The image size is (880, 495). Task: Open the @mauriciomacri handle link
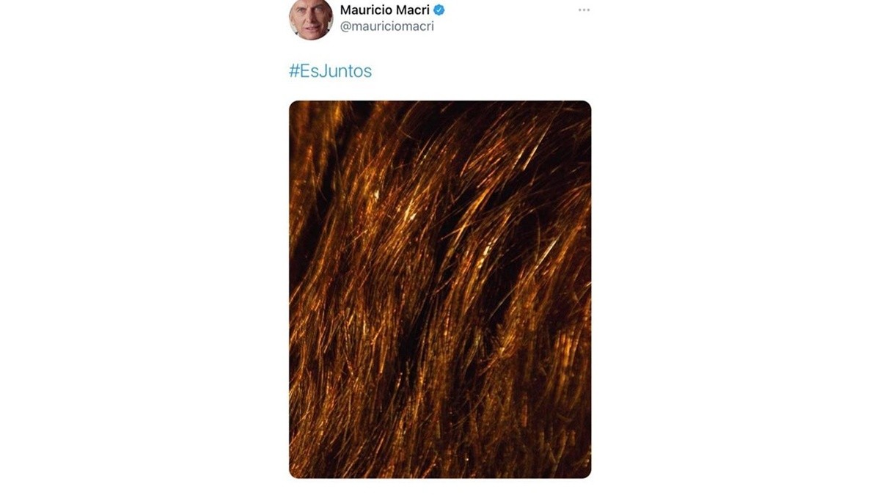(x=387, y=26)
